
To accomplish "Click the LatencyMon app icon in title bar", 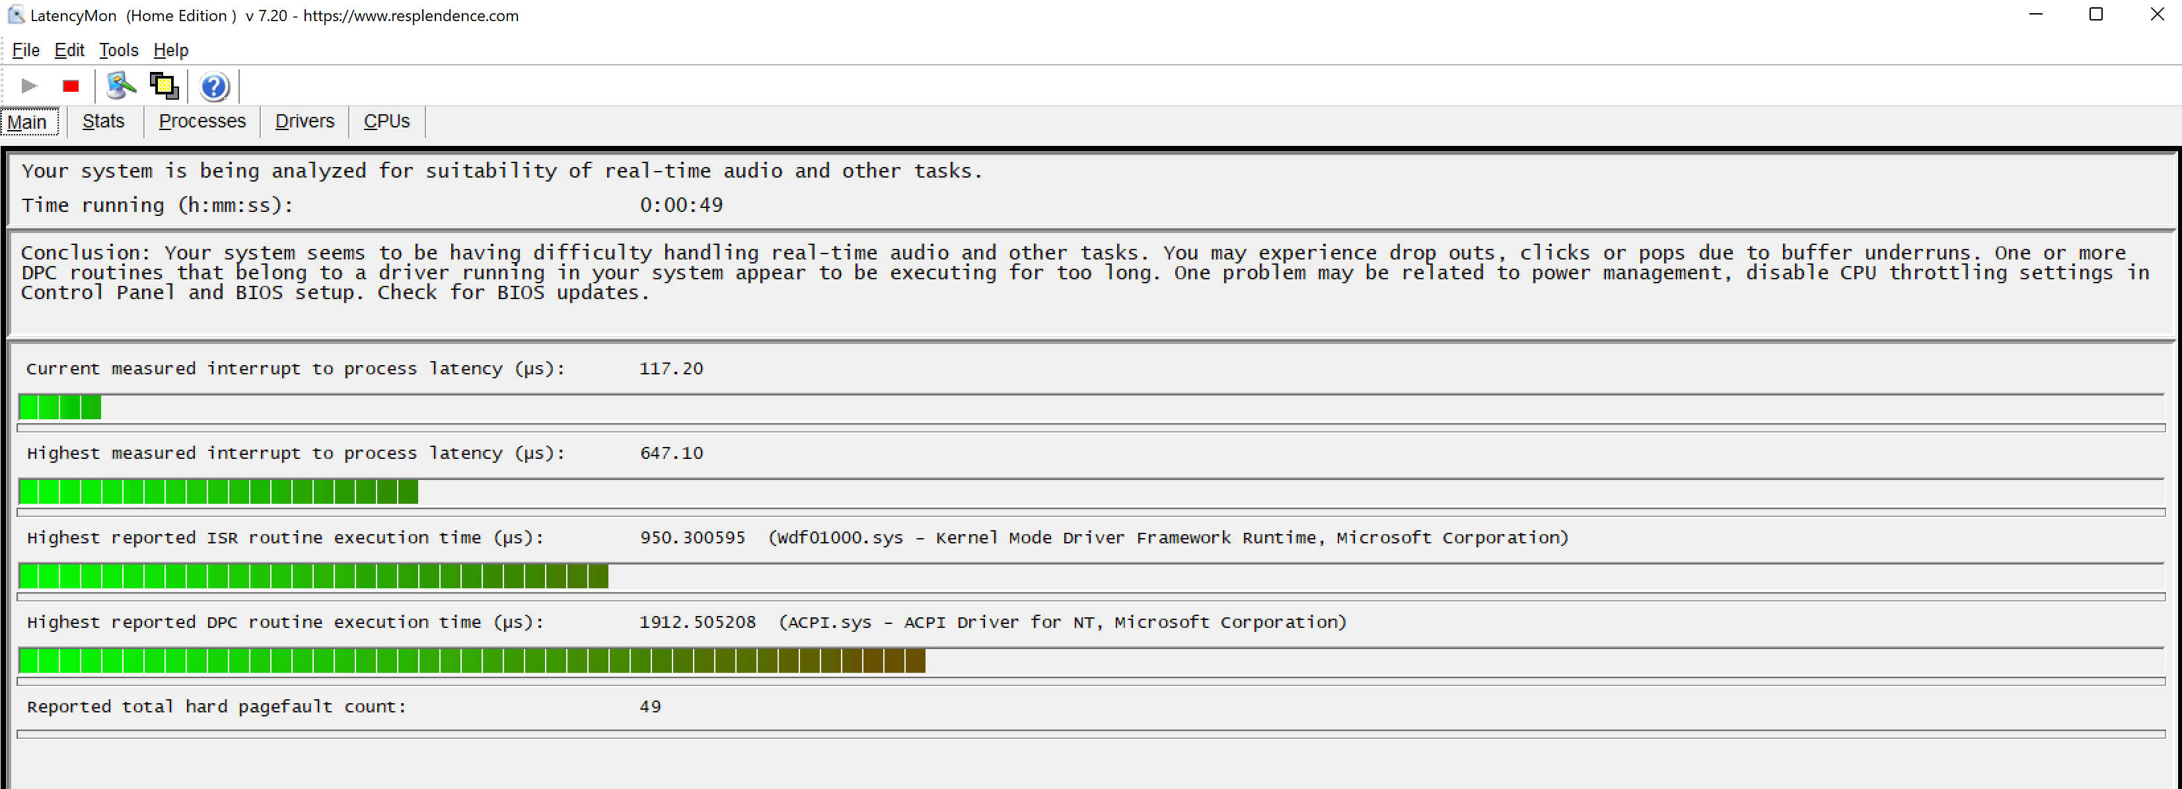I will coord(15,15).
